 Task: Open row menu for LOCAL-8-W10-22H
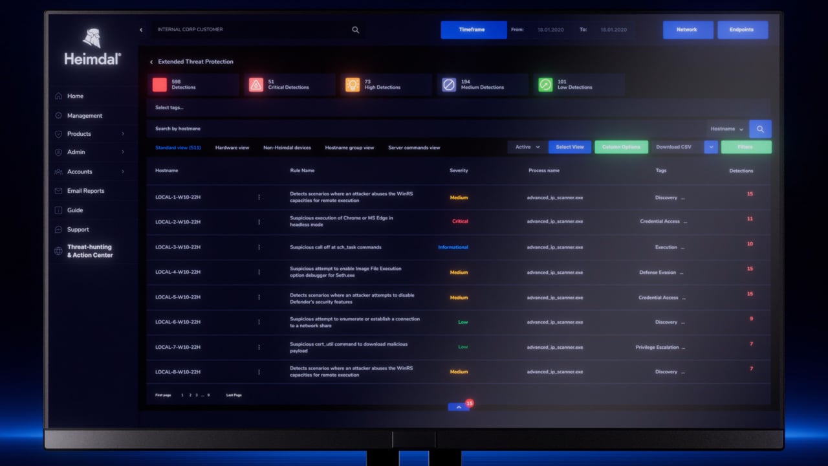[x=259, y=372]
